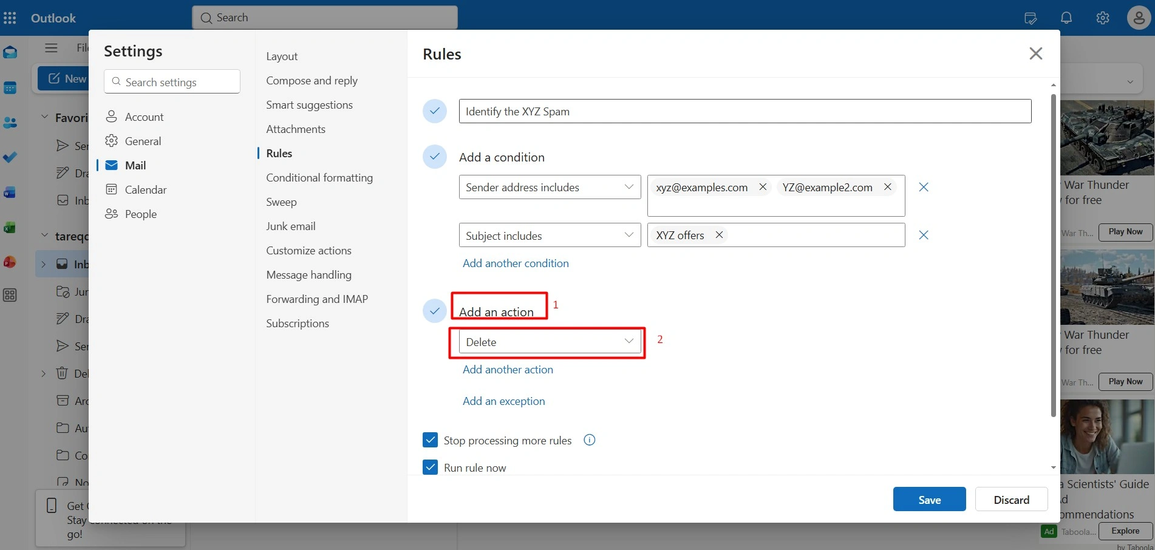Click the Add another condition link

click(x=516, y=263)
